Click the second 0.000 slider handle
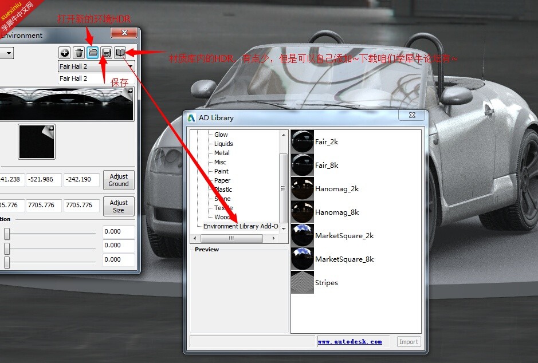The height and width of the screenshot is (363, 538). click(x=7, y=248)
